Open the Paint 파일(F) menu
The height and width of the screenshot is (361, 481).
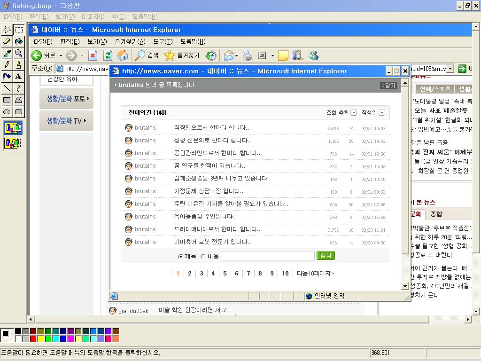(x=13, y=16)
